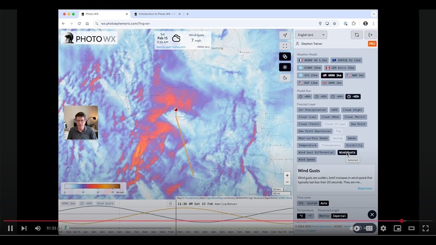This screenshot has width=436, height=245.
Task: Select the GFS 25km weather model
Action: [307, 75]
